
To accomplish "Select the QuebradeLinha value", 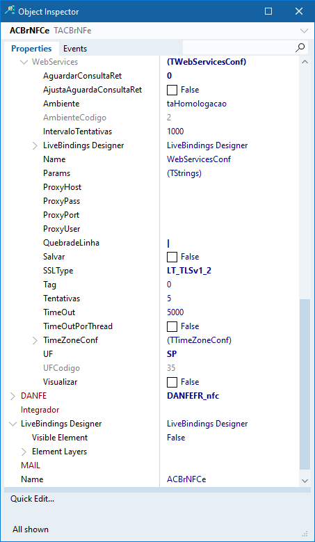I will 168,243.
